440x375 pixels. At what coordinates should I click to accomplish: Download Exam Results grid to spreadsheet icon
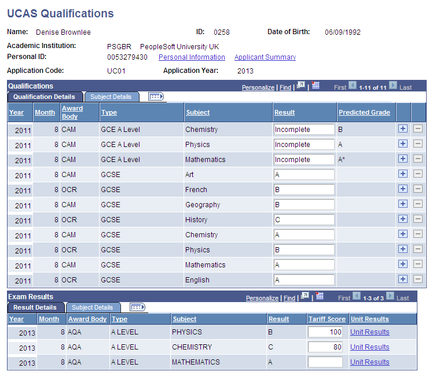[320, 296]
